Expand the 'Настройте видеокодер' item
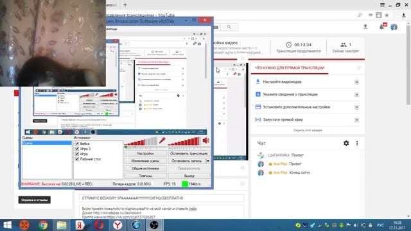 357,82
